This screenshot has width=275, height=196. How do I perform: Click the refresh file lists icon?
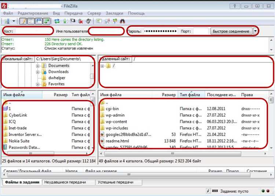(57, 21)
